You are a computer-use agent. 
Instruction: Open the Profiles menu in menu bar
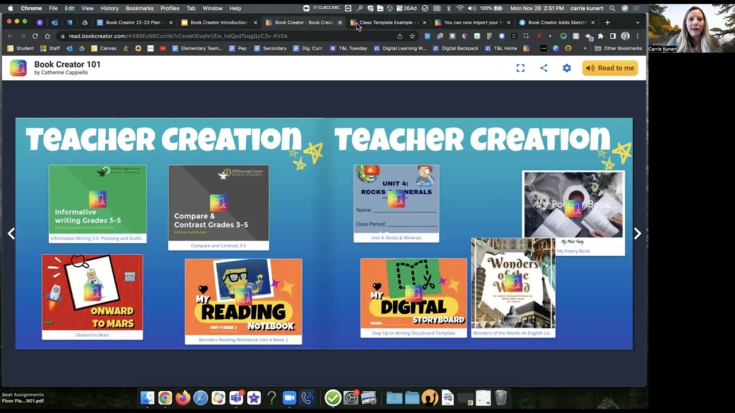[x=170, y=8]
